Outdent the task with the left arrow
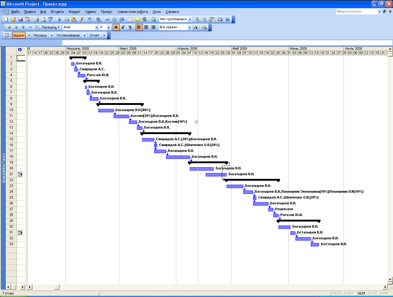 point(9,27)
